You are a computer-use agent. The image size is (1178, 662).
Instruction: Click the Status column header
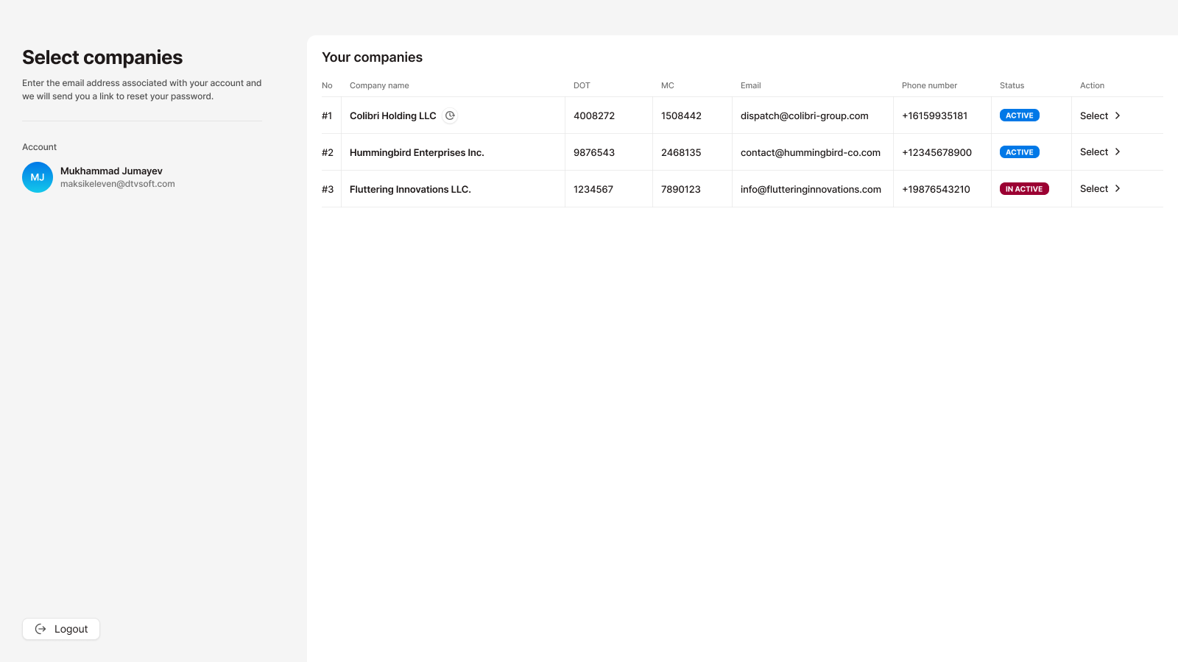click(x=1012, y=85)
